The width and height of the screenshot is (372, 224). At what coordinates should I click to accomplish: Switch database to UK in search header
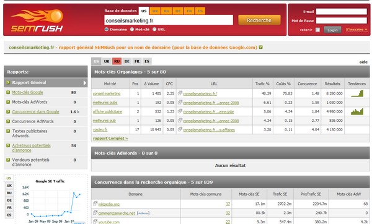(156, 11)
